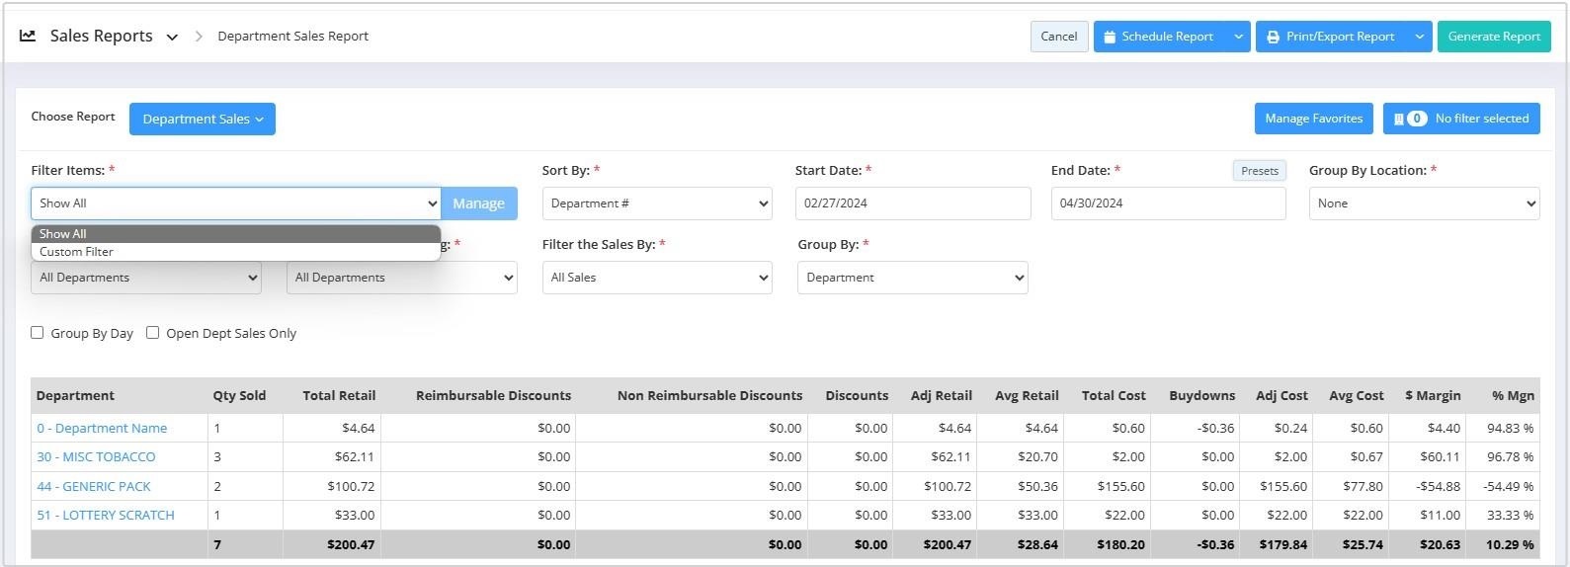Open the Group By Department dropdown

(912, 278)
